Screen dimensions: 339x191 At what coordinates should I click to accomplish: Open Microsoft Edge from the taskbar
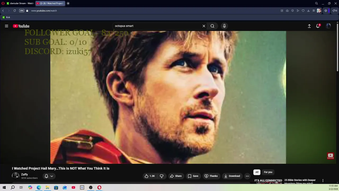[x=39, y=188]
